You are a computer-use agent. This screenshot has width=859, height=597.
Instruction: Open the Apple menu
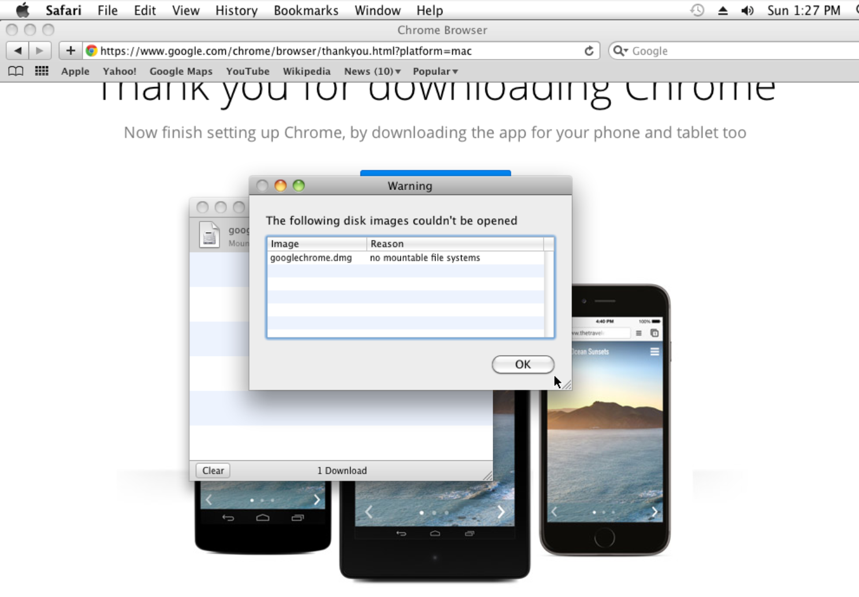click(23, 10)
